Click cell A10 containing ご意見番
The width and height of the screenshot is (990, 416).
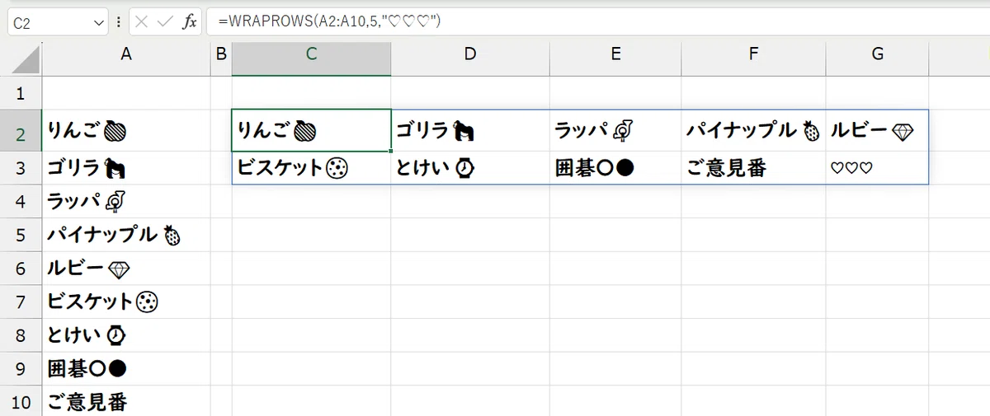point(126,402)
